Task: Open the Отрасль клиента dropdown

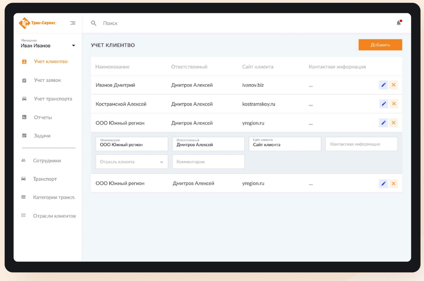Action: click(x=132, y=162)
